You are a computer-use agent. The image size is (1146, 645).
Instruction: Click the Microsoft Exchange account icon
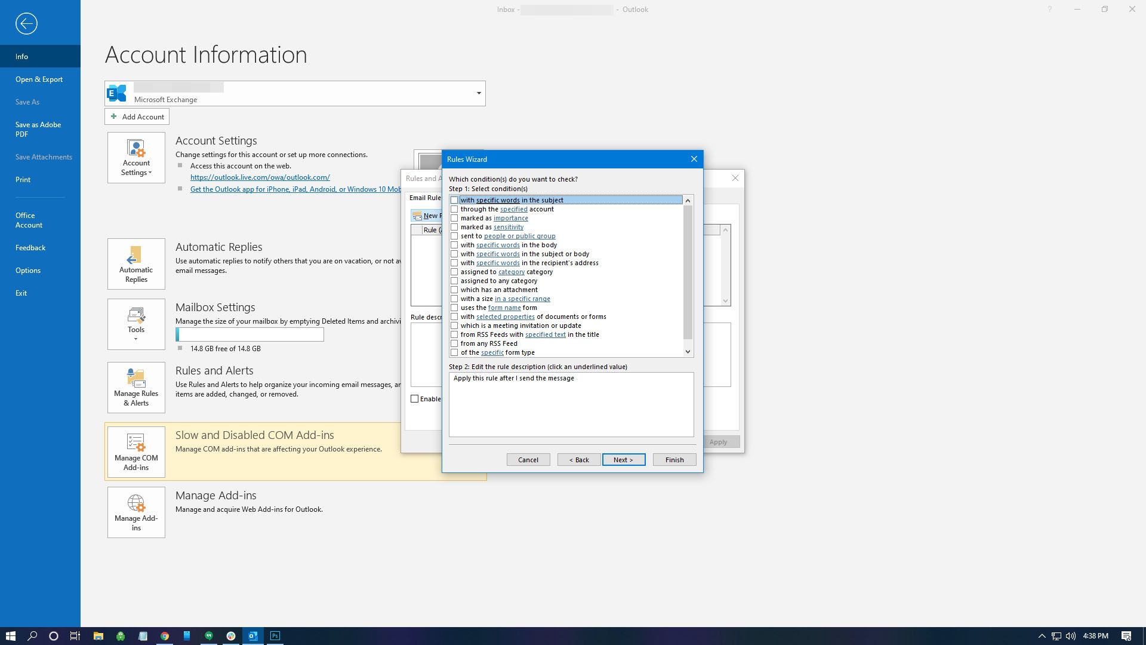tap(116, 93)
